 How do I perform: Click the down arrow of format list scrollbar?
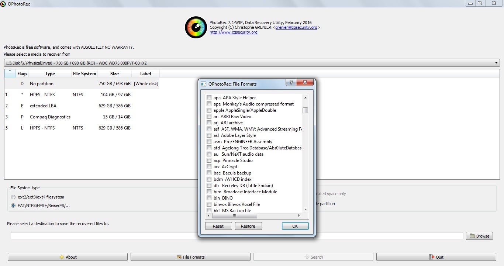click(x=305, y=210)
